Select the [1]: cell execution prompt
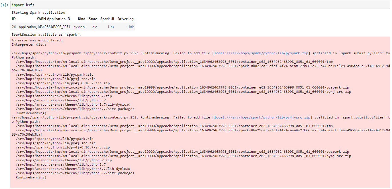392x189 pixels. tap(5, 5)
